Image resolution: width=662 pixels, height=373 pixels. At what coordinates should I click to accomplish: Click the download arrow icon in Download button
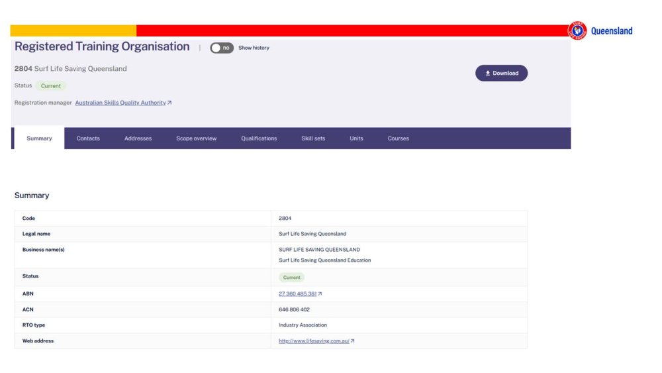click(488, 73)
